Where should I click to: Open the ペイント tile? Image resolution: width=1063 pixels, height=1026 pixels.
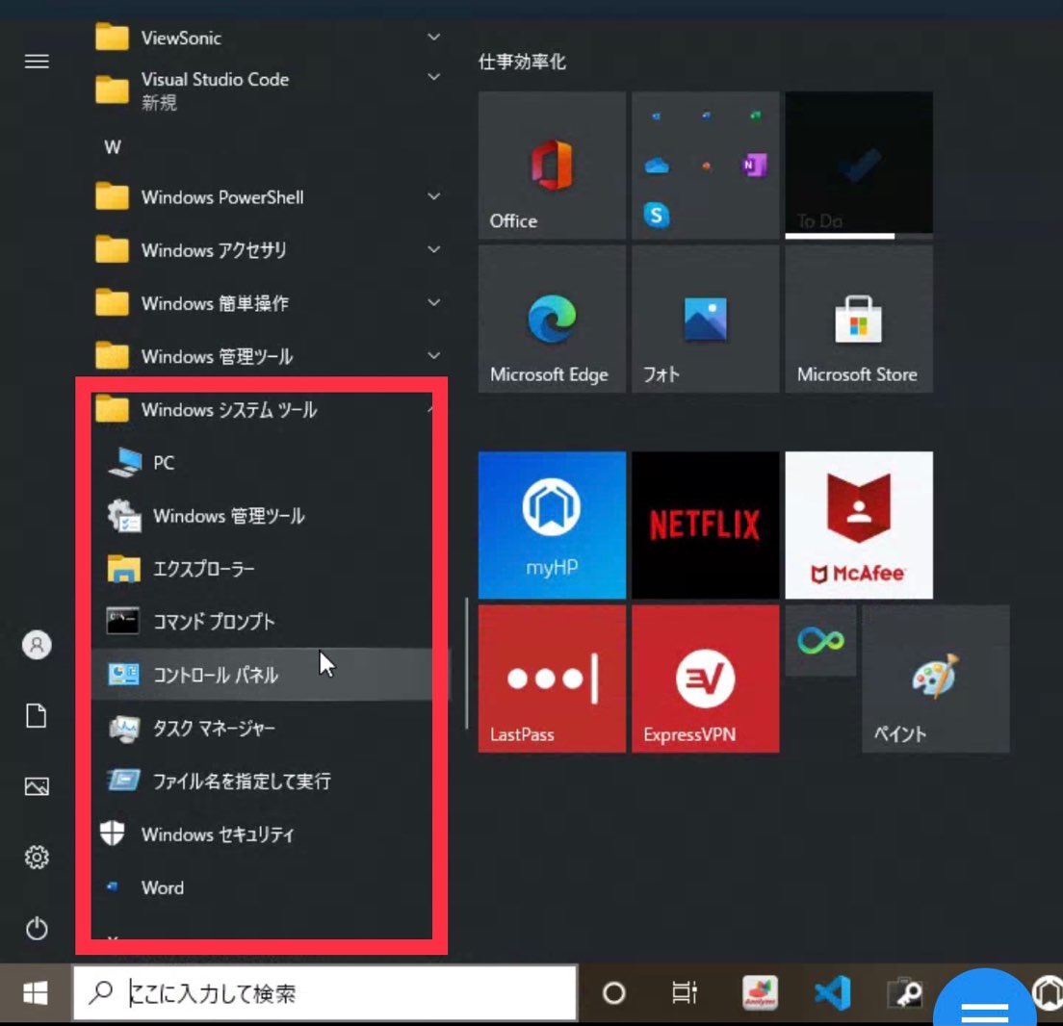(936, 680)
